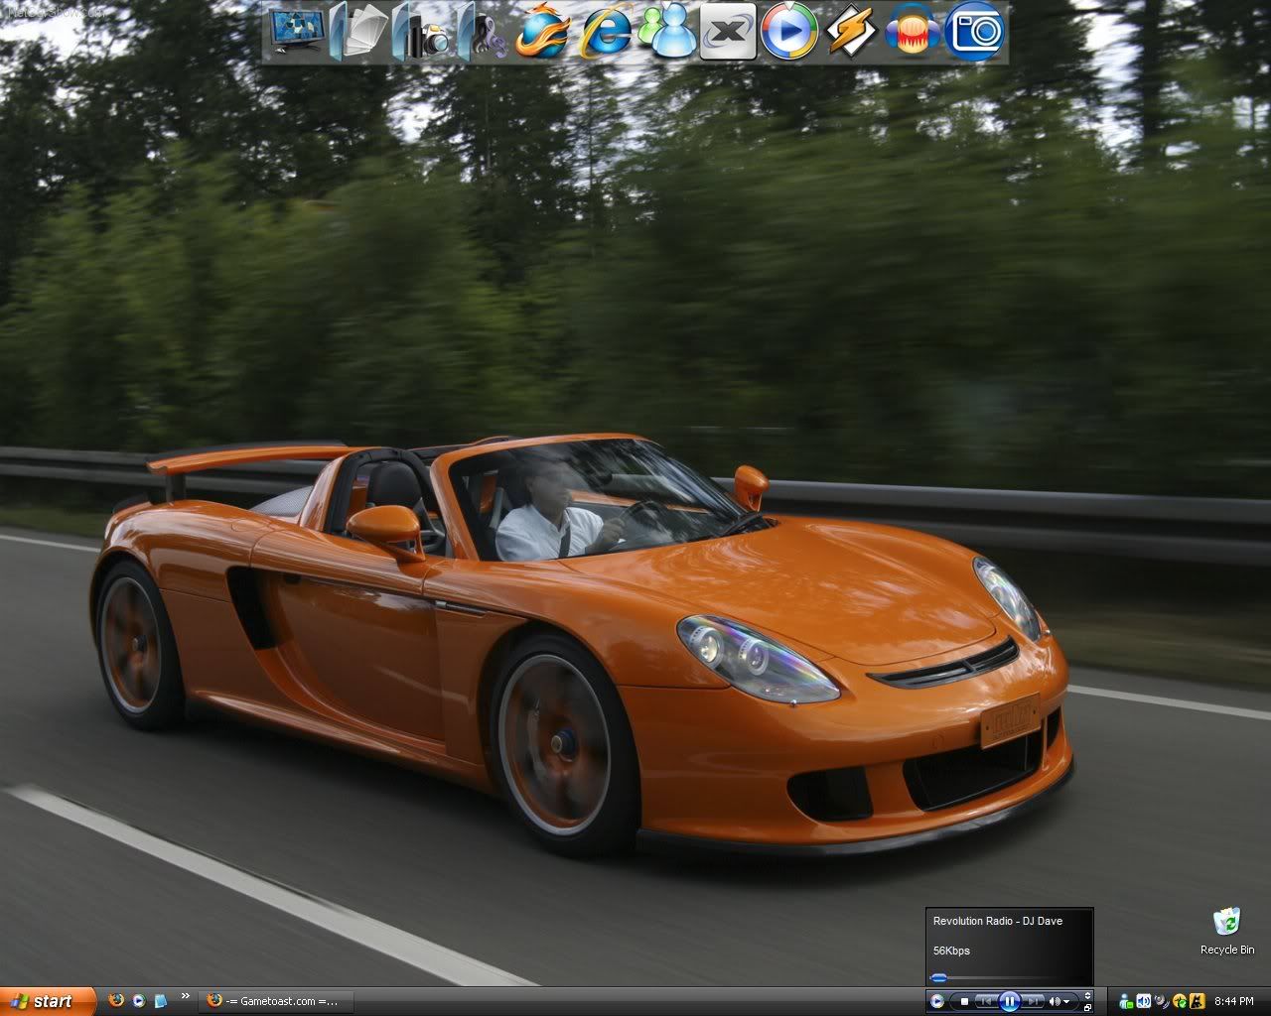
Task: Click the Show Desktop Quick Launch icon
Action: click(x=160, y=1001)
